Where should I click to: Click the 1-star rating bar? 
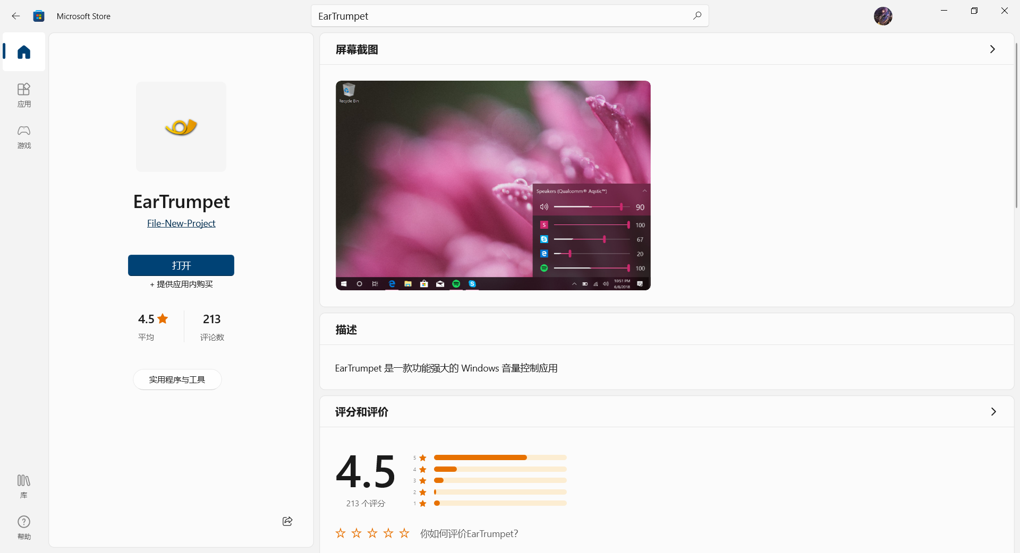click(x=500, y=503)
